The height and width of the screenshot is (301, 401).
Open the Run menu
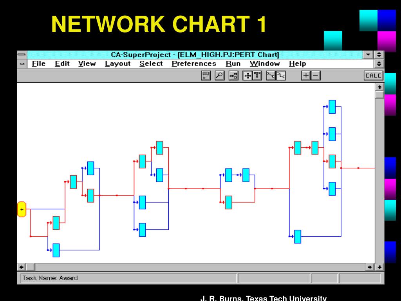[x=233, y=63]
